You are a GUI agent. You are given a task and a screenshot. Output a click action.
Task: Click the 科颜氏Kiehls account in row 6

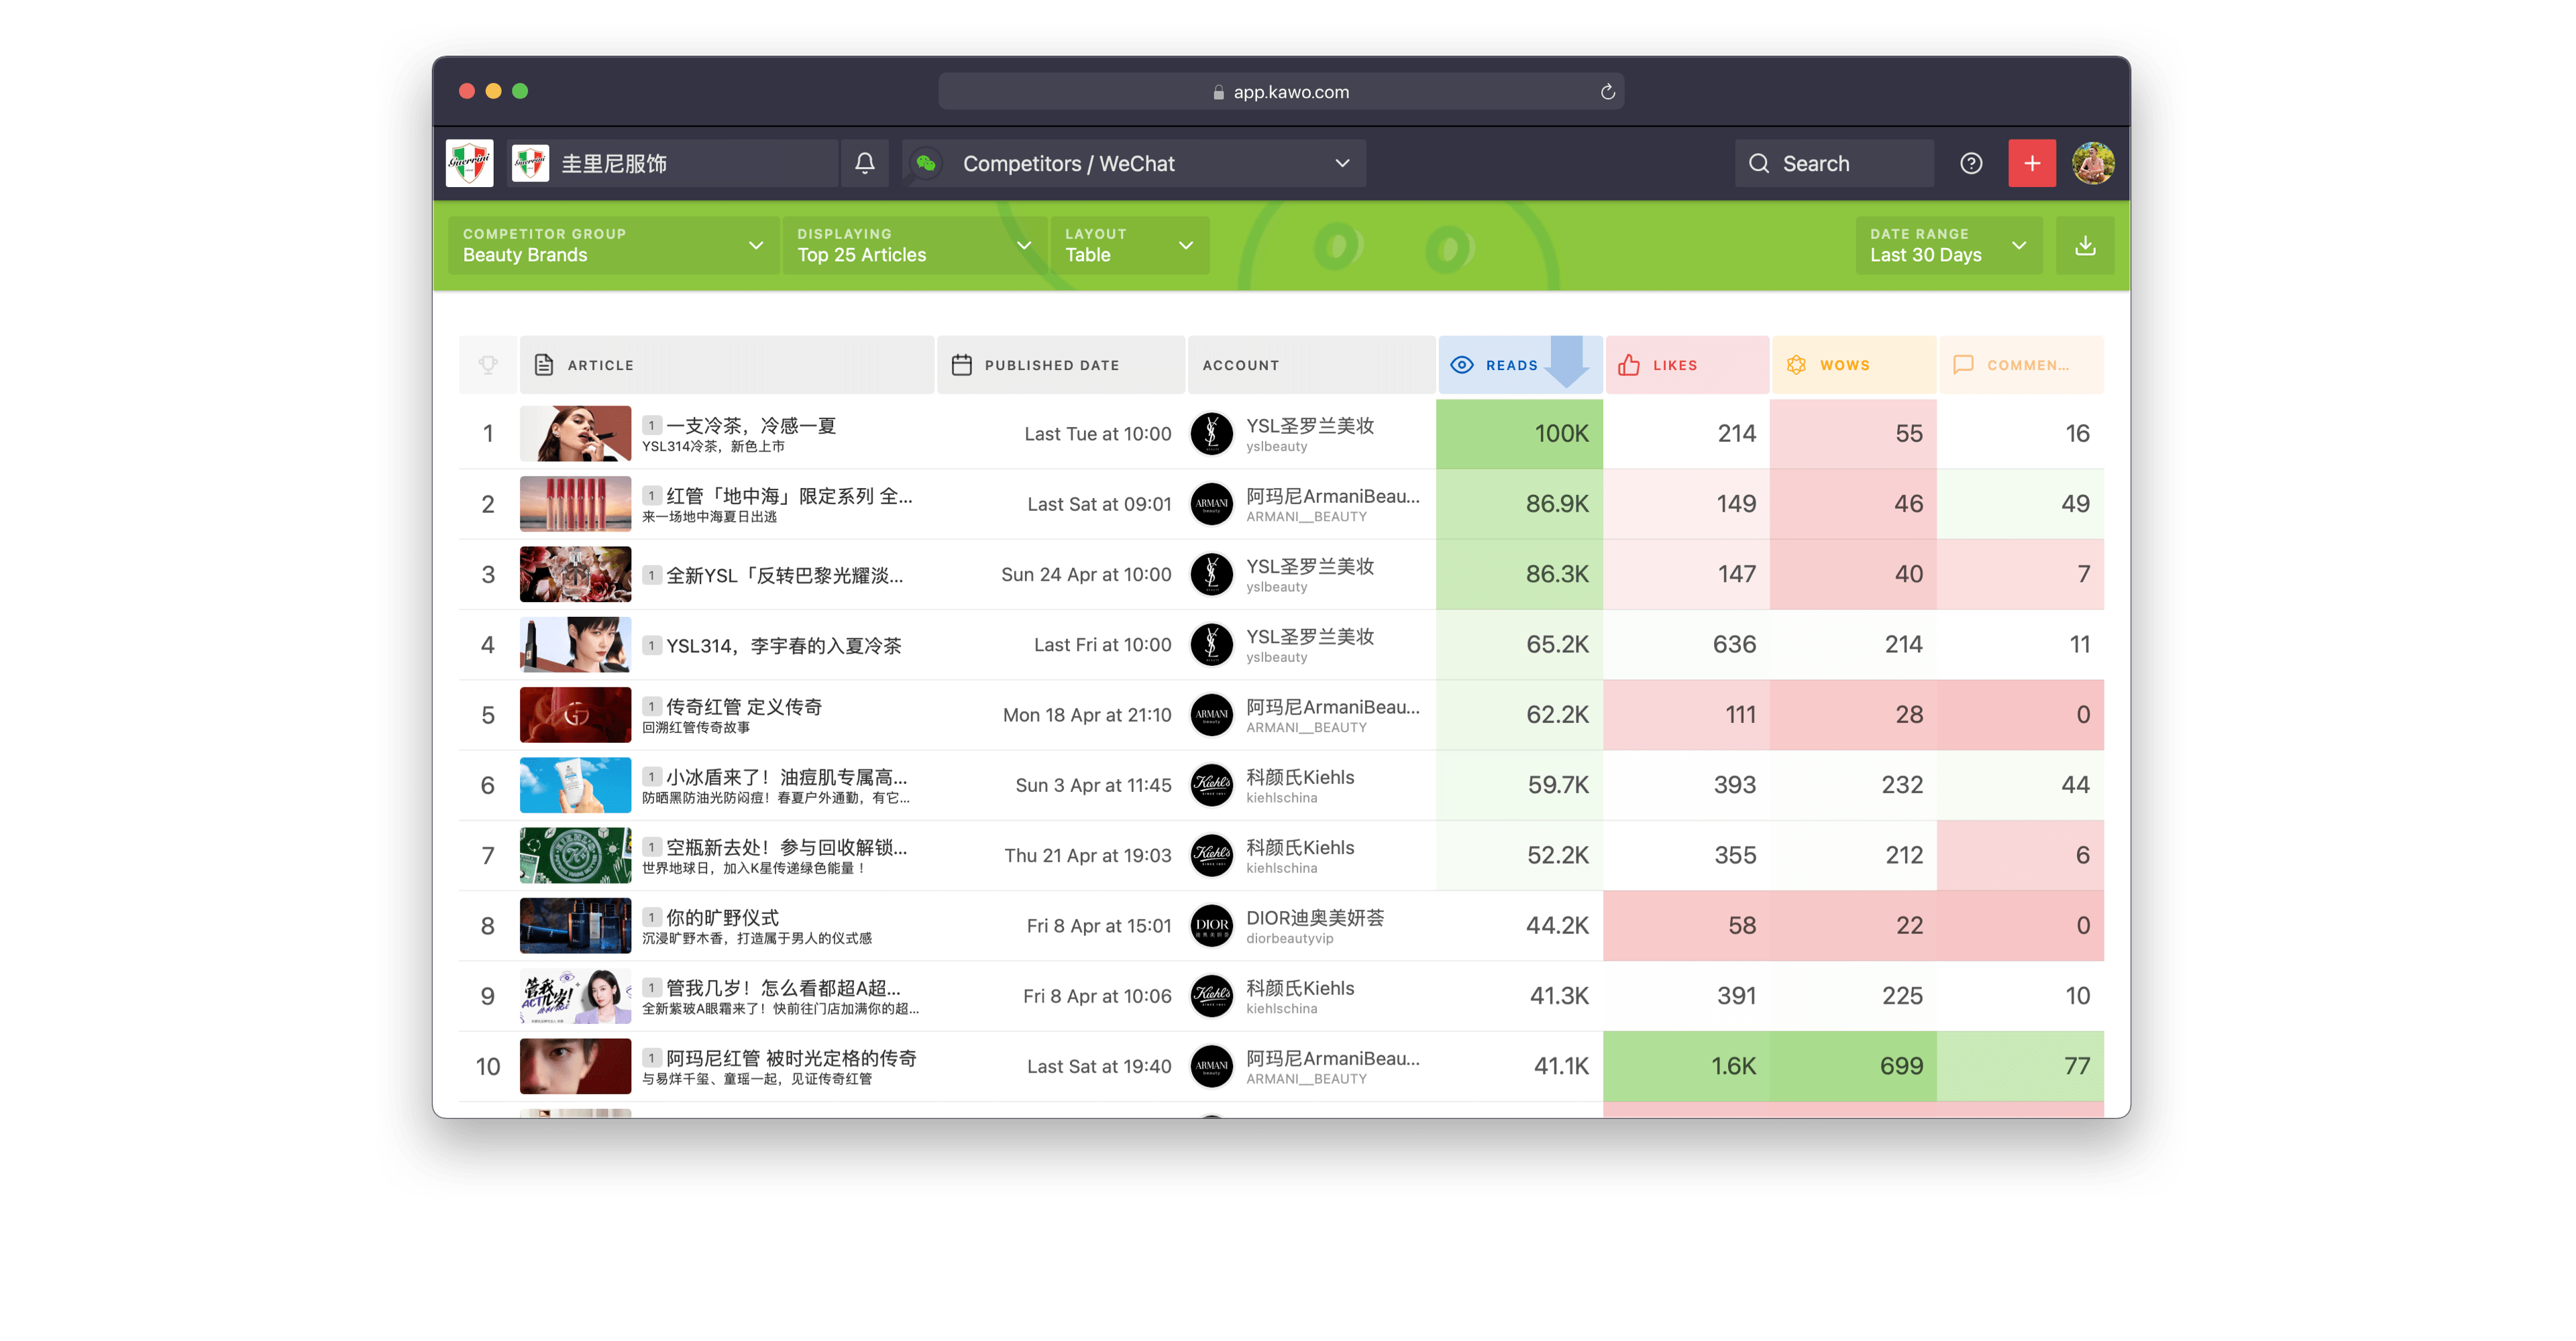1299,777
